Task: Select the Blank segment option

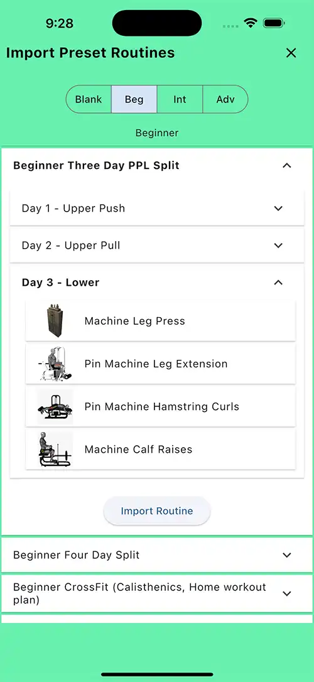Action: [89, 99]
